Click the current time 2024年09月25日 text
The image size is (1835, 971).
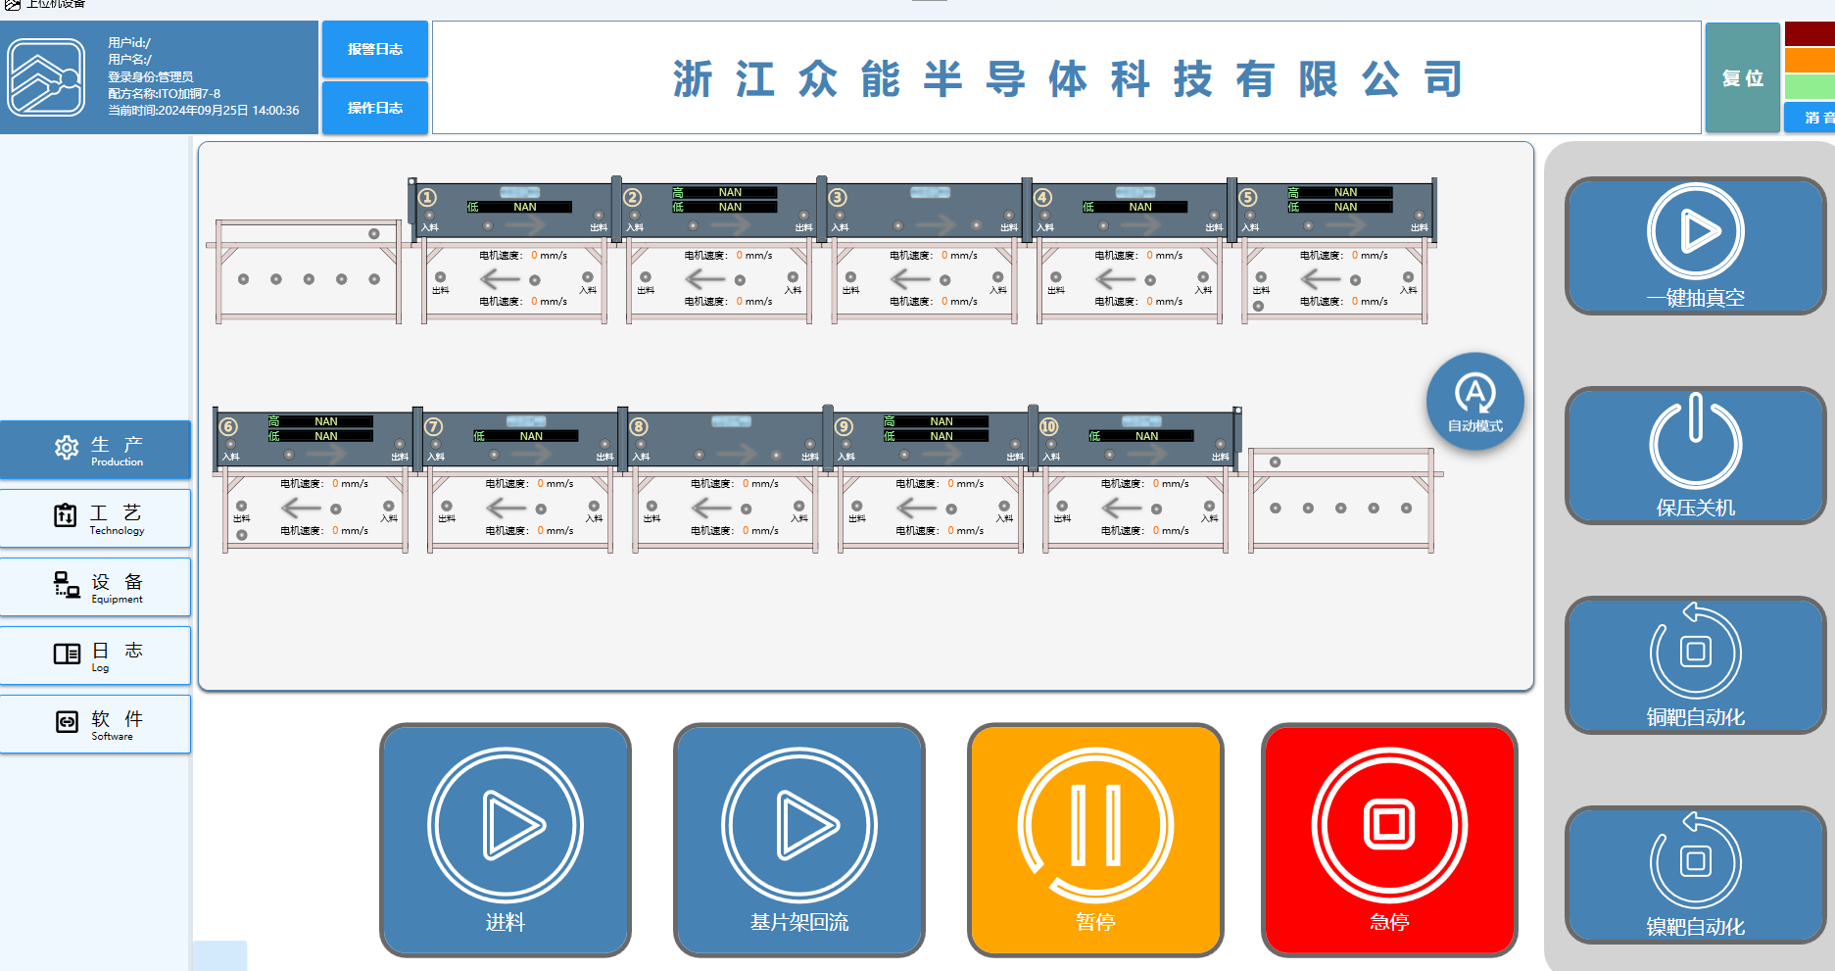point(203,111)
